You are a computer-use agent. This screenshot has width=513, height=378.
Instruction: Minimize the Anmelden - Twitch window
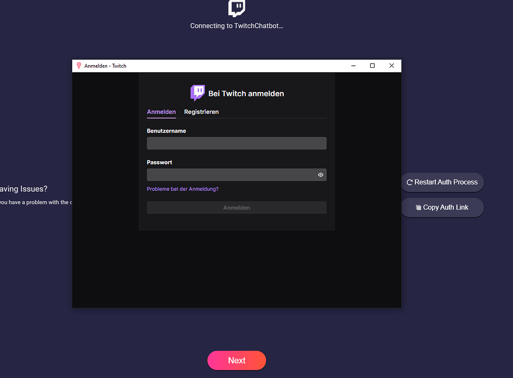(353, 65)
